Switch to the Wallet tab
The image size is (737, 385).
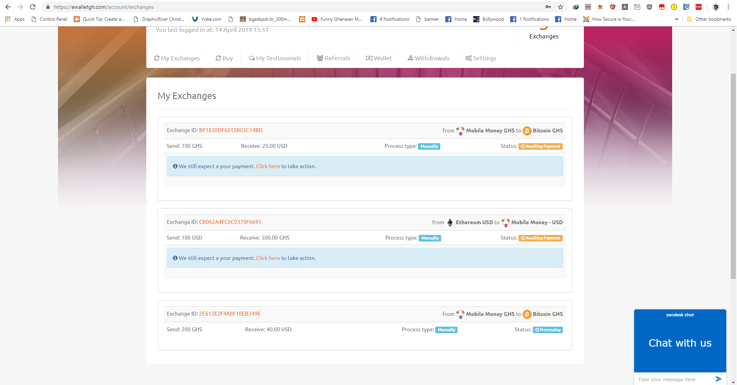tap(379, 58)
